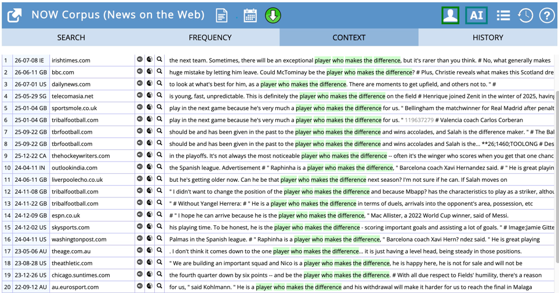Open magnifier for row 18 theathletic.com
The image size is (559, 293).
[x=159, y=262]
